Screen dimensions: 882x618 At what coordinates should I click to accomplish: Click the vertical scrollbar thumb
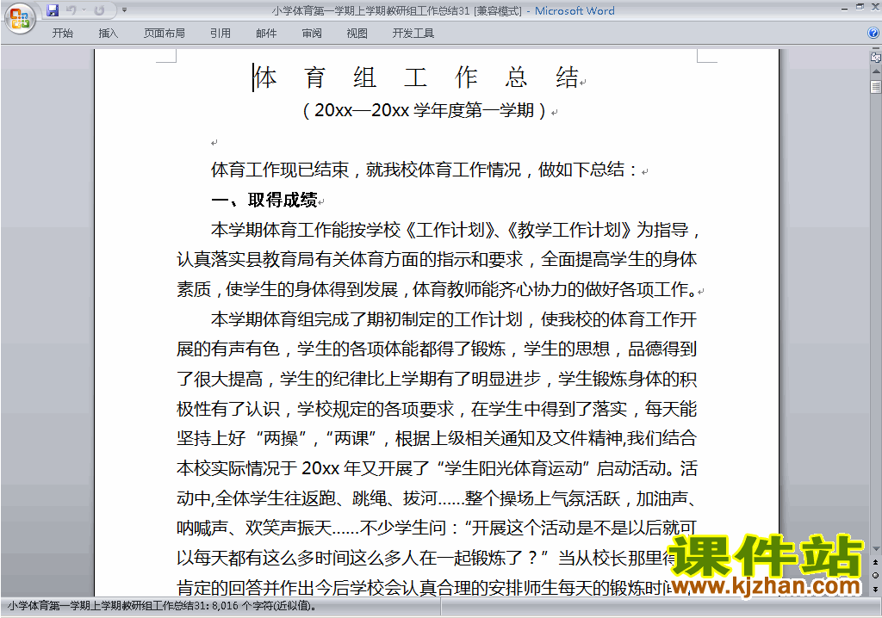875,87
